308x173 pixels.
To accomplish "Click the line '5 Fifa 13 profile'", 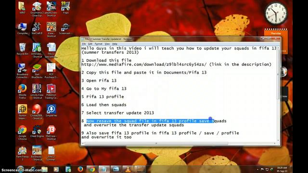I will pos(103,97).
